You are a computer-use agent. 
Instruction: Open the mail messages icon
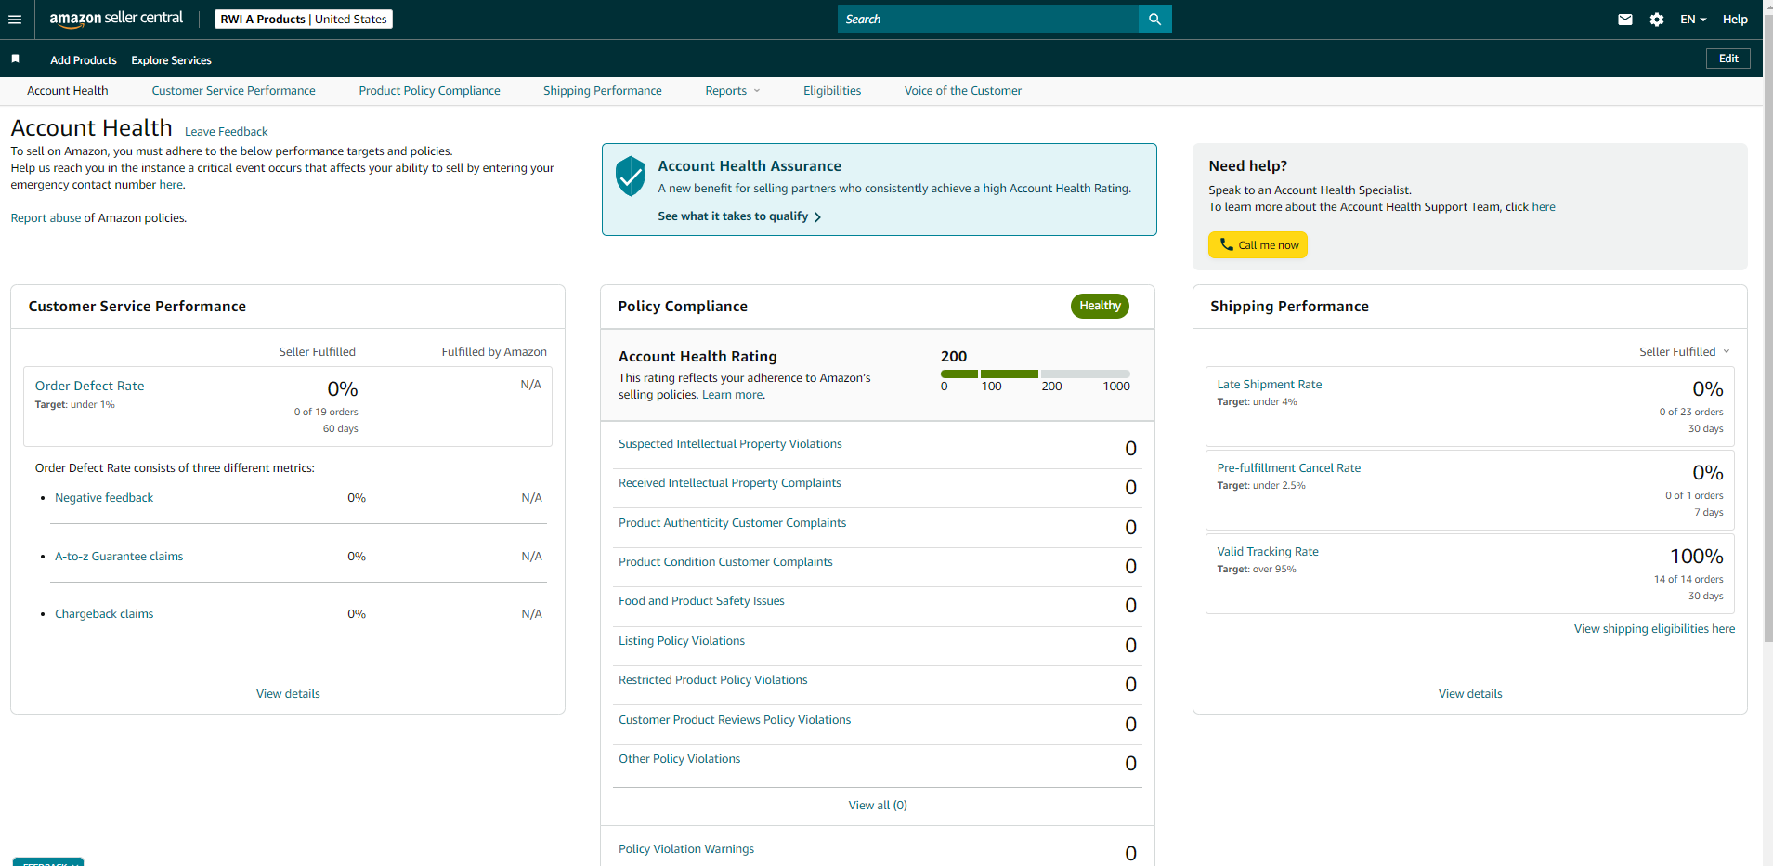(1624, 20)
